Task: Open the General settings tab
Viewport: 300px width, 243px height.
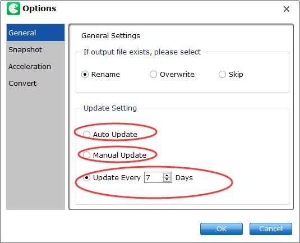Action: pos(35,33)
